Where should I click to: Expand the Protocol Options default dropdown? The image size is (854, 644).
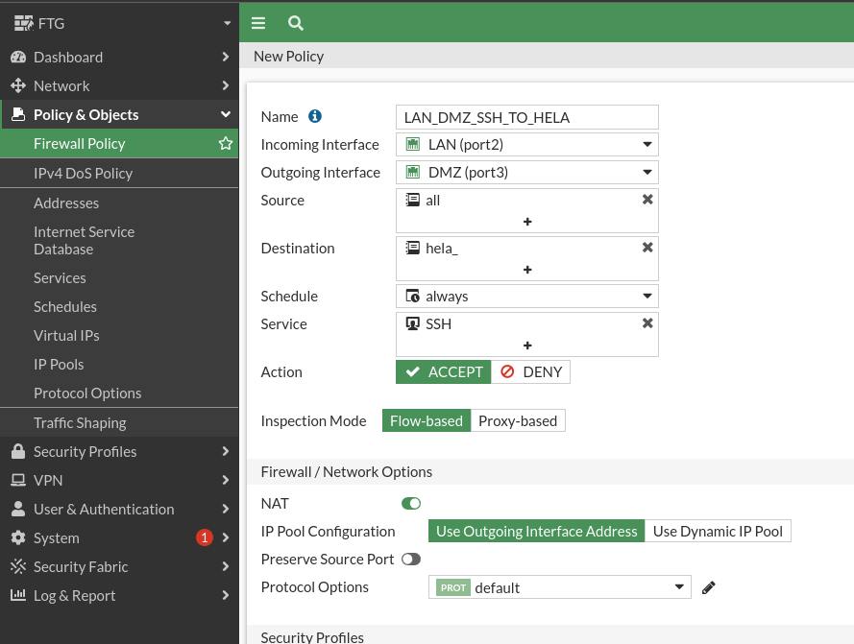(559, 587)
